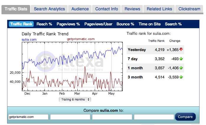This screenshot has width=206, height=125.
Task: Show the Reach % chart
Action: (x=44, y=24)
